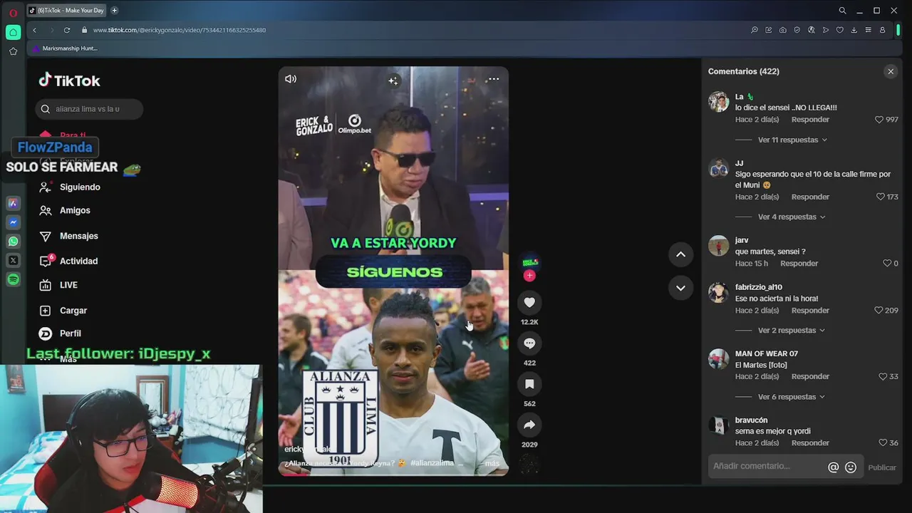Open the browser profile account icon
912x513 pixels.
(882, 30)
